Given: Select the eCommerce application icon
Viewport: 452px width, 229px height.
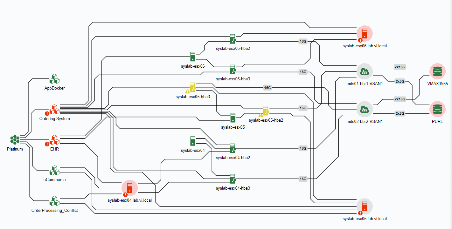Looking at the screenshot, I should pos(54,170).
